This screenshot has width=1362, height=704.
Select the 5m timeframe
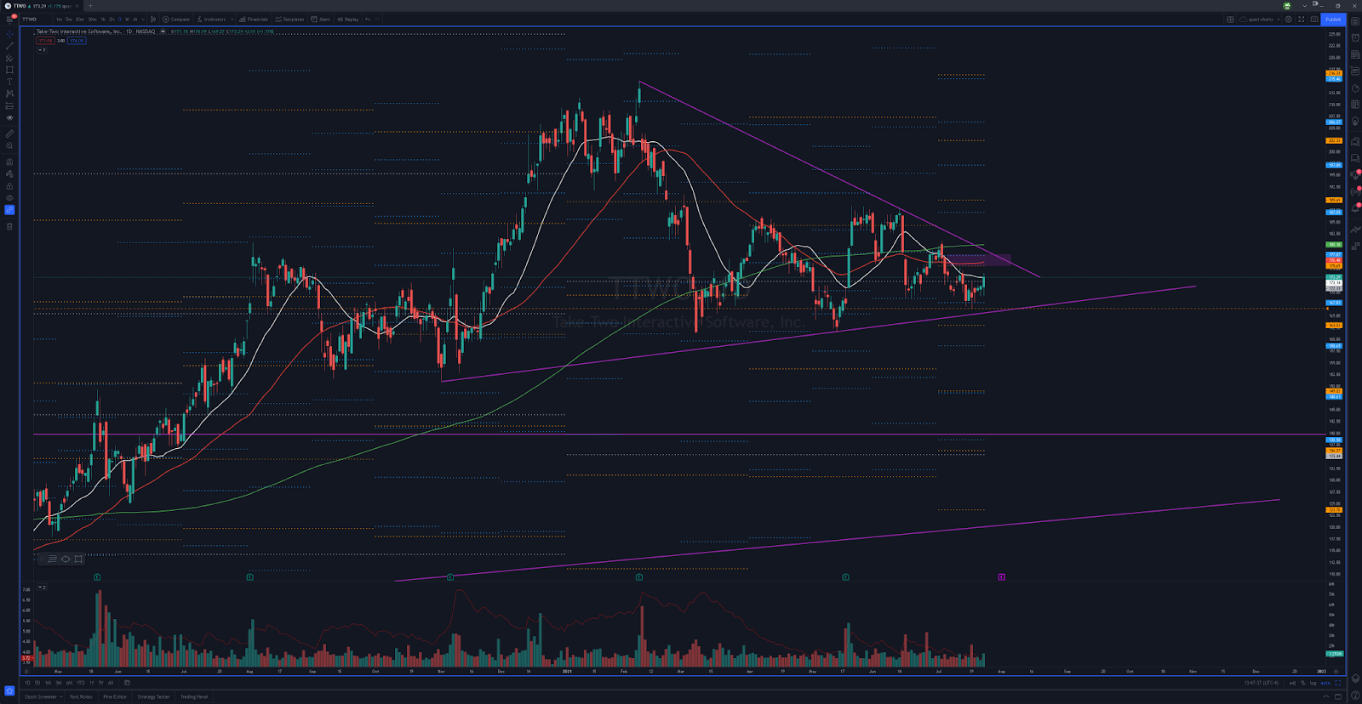[69, 19]
